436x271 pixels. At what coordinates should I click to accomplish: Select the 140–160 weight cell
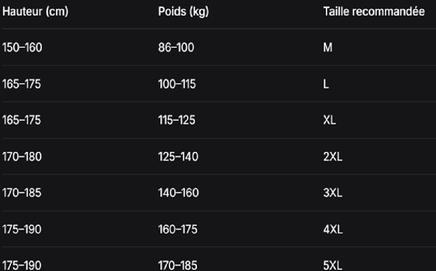[178, 193]
